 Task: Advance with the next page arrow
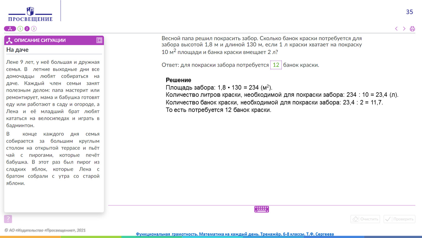tap(404, 29)
